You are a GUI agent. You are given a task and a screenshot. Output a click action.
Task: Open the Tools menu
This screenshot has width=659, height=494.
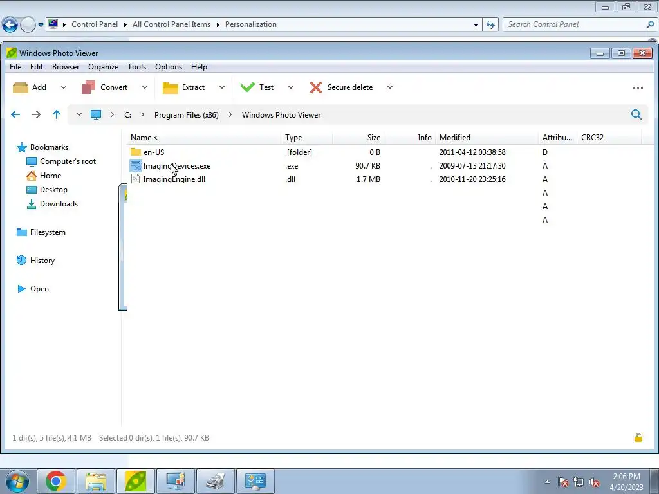(x=137, y=67)
